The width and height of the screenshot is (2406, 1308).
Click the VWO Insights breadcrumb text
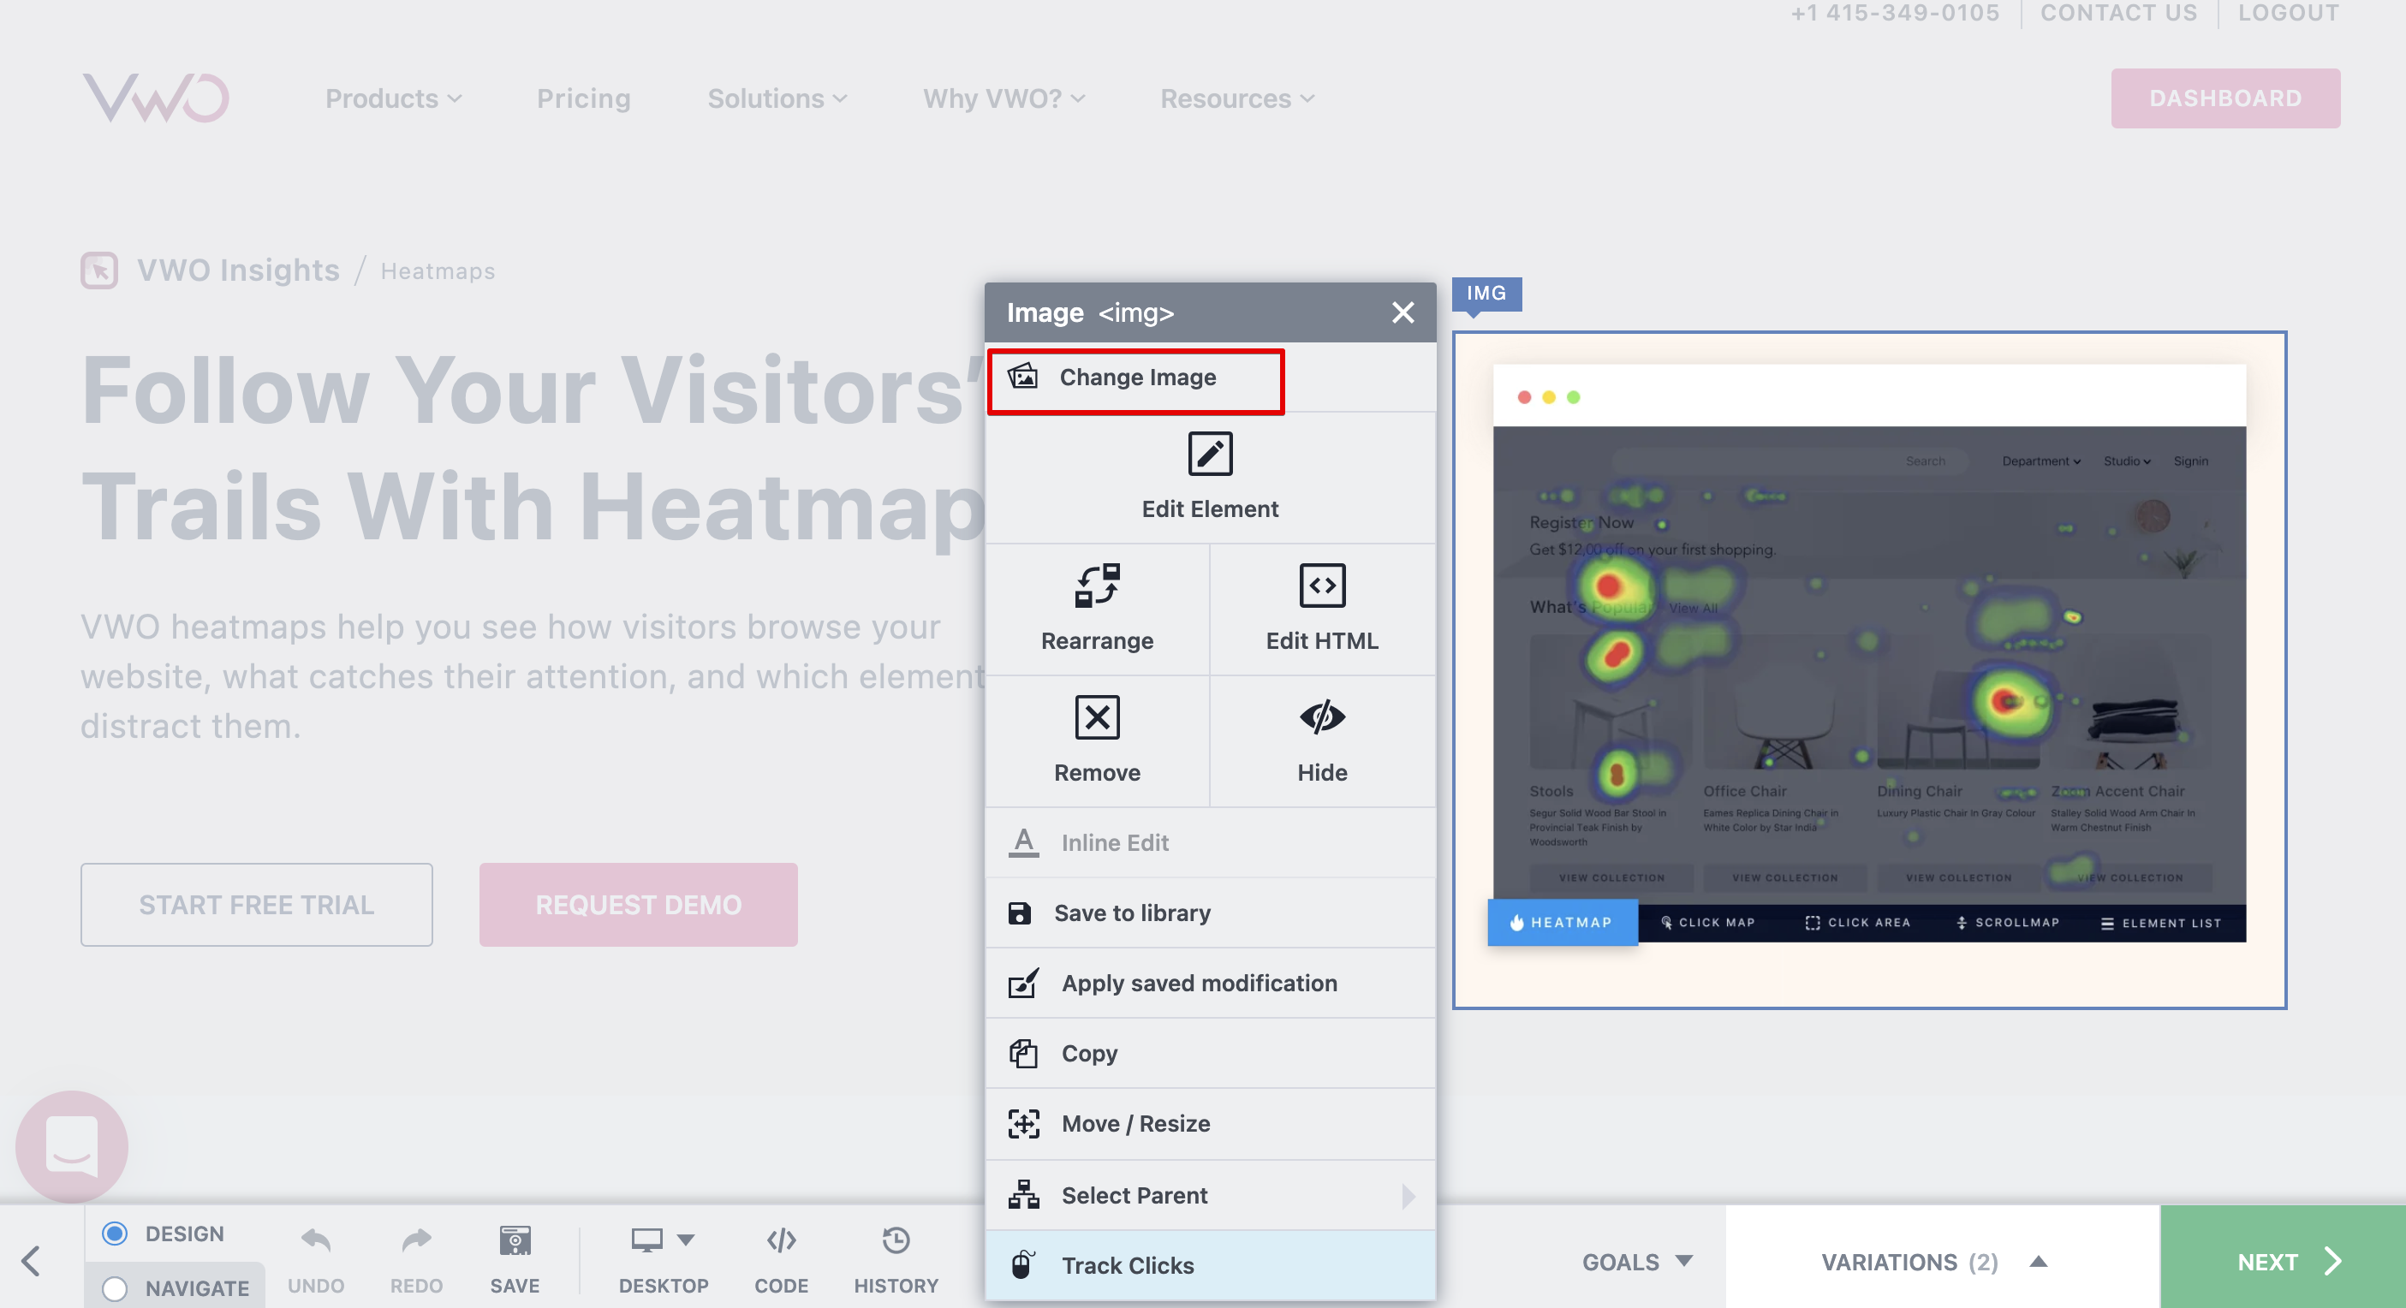[x=238, y=270]
